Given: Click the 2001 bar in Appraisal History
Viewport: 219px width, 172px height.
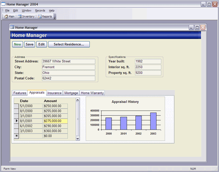Looking at the screenshot, I should (x=124, y=123).
